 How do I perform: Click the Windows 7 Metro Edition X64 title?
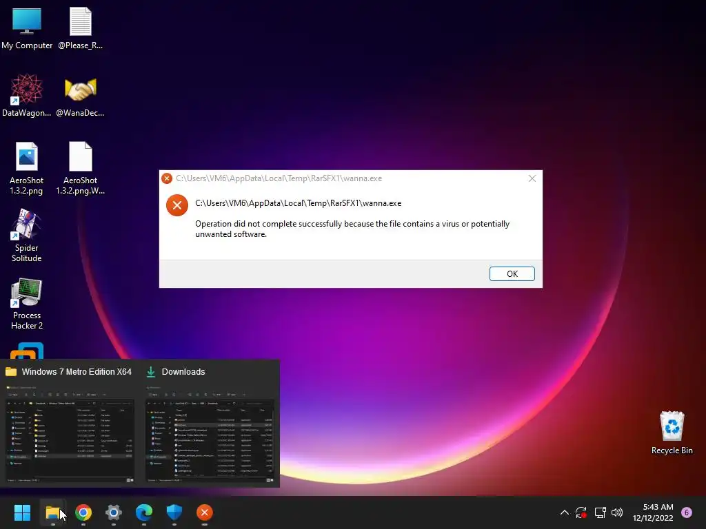coord(77,371)
